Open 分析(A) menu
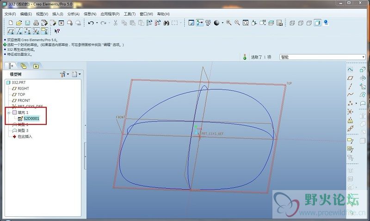 pyautogui.click(x=74, y=14)
